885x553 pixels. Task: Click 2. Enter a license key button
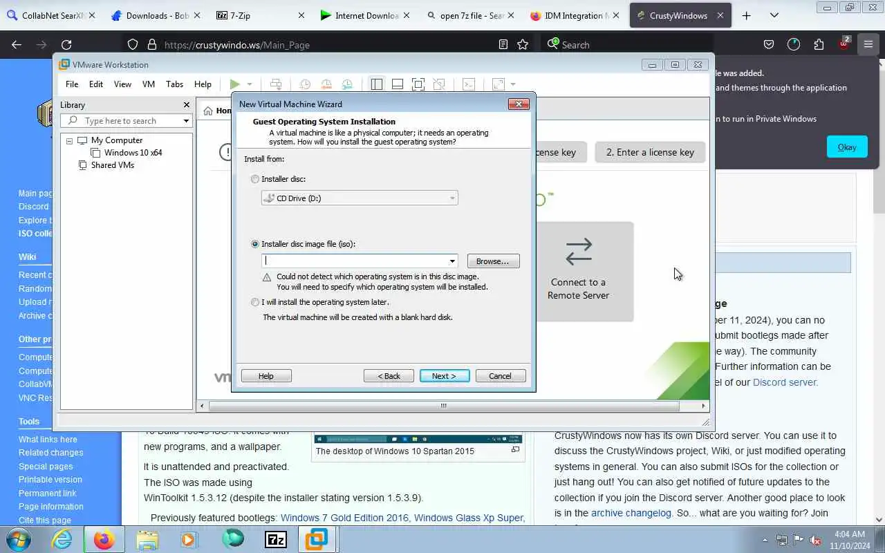650,152
